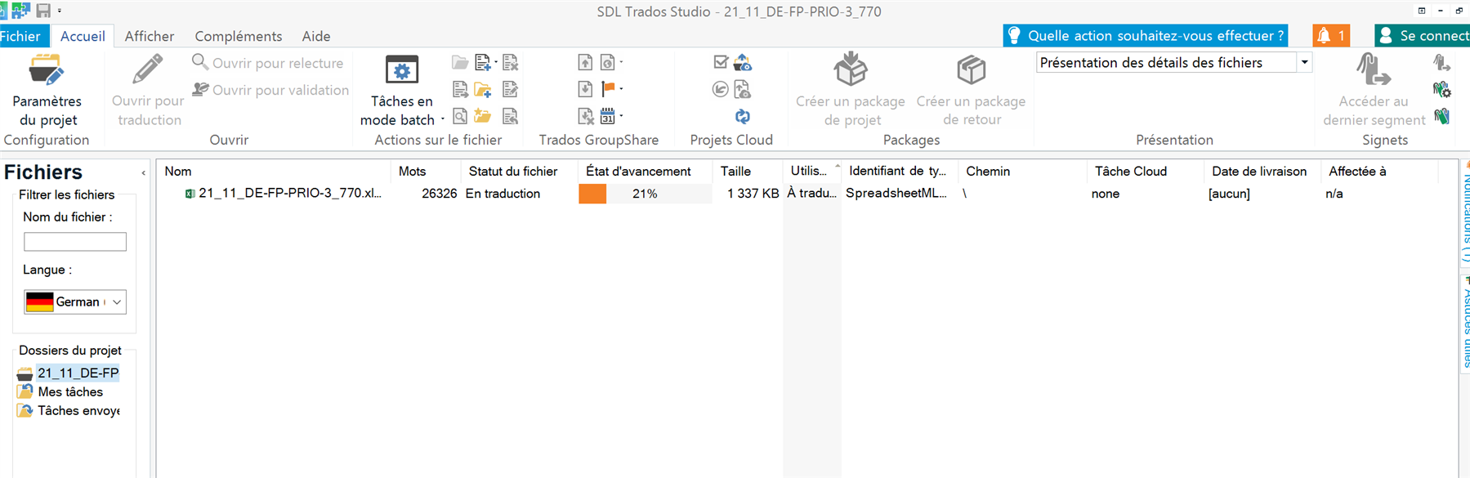This screenshot has width=1470, height=478.
Task: Open the Aide tab
Action: (316, 36)
